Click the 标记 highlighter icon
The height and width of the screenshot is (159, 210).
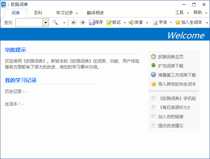(109, 22)
